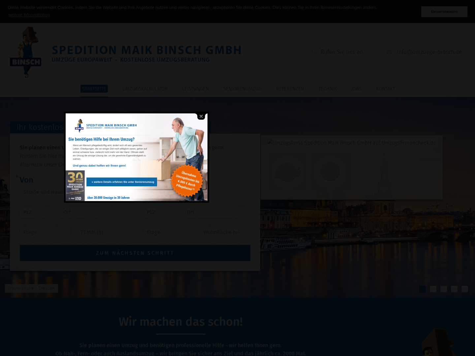475x356 pixels.
Task: Open the weitere Informationen cookie link
Action: tap(29, 15)
